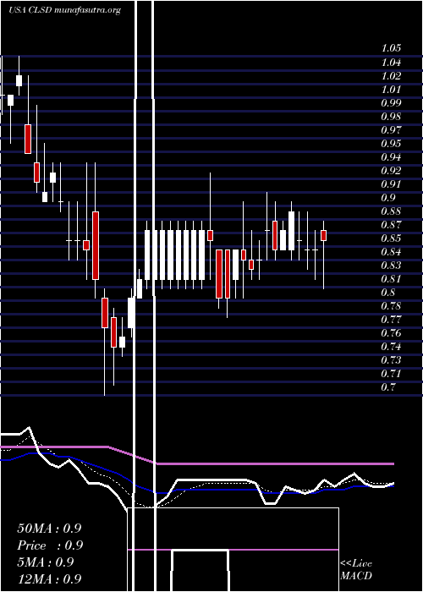This screenshot has width=423, height=592.
Task: Click the 0.78 price axis label
Action: [x=391, y=306]
